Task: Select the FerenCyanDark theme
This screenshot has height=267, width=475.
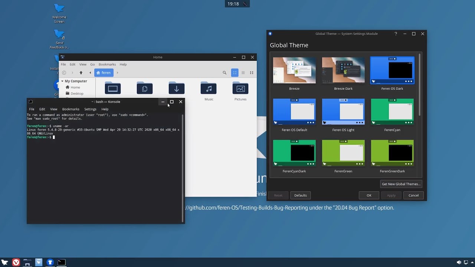Action: [294, 156]
